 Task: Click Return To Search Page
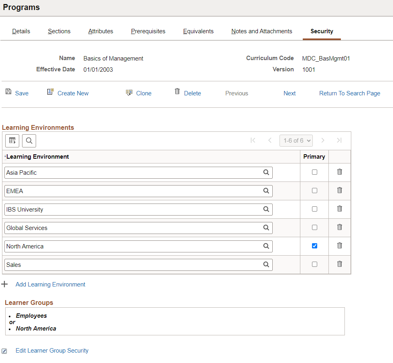[349, 93]
